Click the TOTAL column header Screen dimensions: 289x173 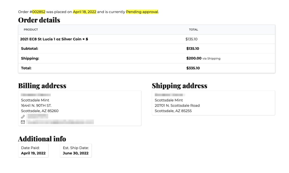tap(194, 30)
